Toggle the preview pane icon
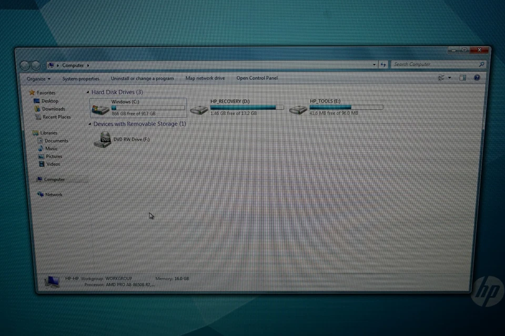505x336 pixels. [x=462, y=78]
